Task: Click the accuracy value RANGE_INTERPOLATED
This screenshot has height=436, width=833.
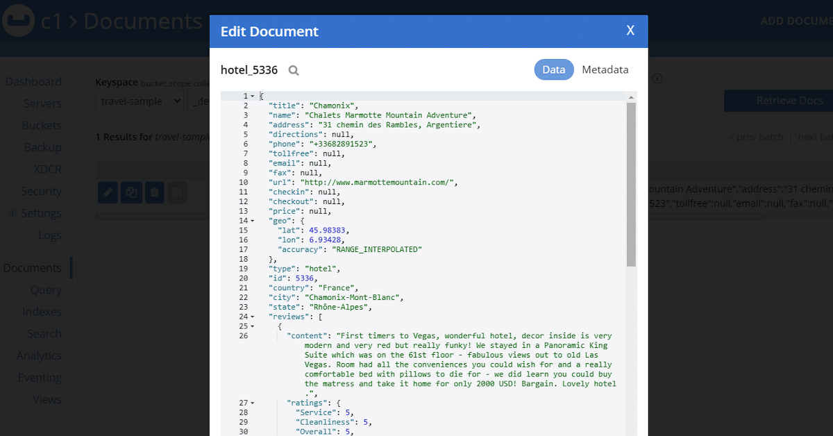Action: [x=378, y=249]
